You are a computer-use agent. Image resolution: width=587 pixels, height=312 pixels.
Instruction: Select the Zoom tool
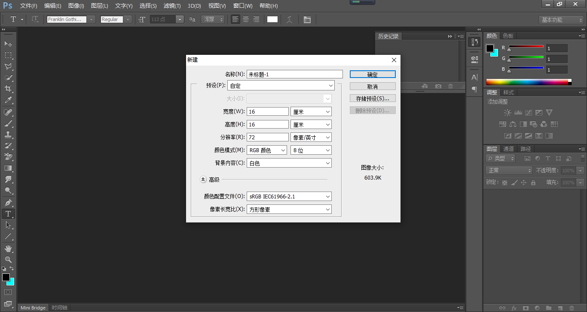pos(8,259)
